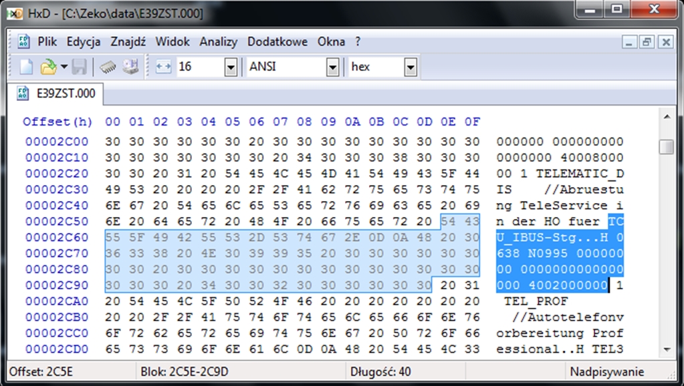Open the Okna menu
Viewport: 684px width, 386px height.
(331, 42)
